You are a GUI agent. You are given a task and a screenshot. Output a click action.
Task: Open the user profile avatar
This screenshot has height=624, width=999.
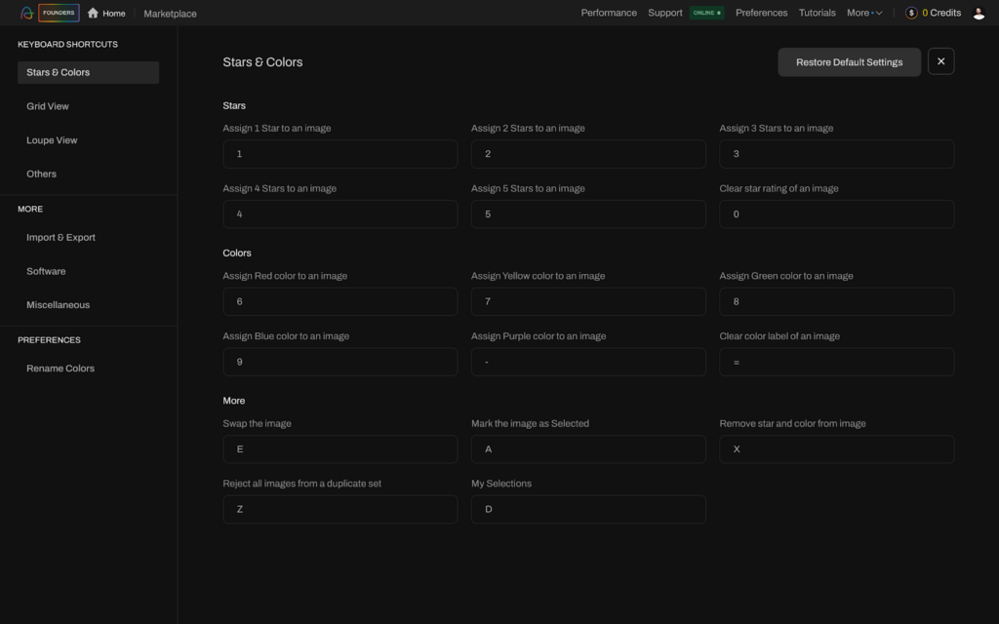979,13
